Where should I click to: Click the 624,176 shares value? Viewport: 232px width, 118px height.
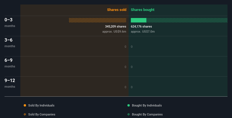[x=141, y=26]
